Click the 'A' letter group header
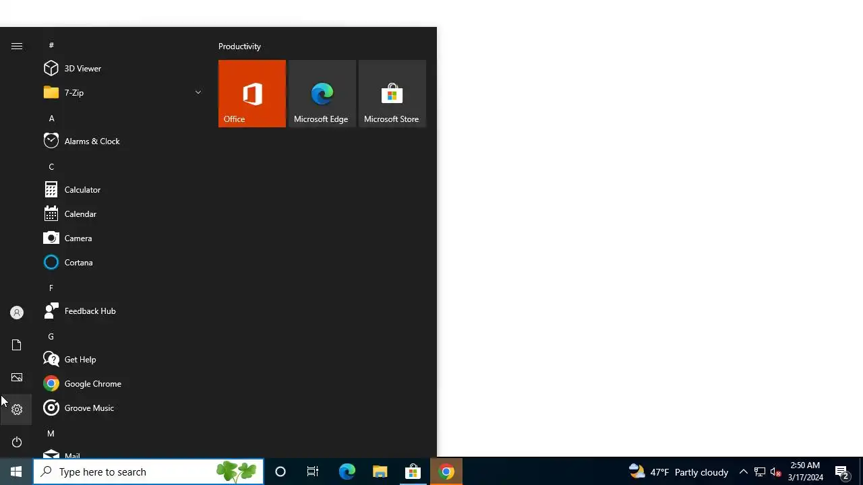This screenshot has width=863, height=485. coord(51,118)
